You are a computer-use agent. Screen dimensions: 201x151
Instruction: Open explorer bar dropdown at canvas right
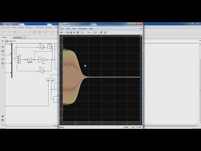point(200,41)
